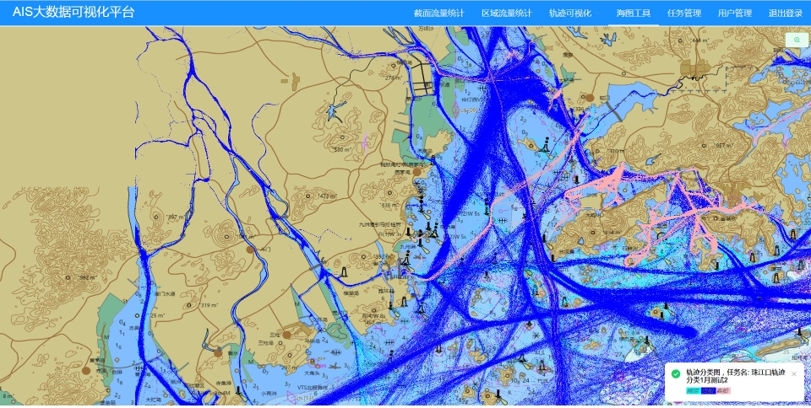Select the pink legend color swatch

[723, 390]
